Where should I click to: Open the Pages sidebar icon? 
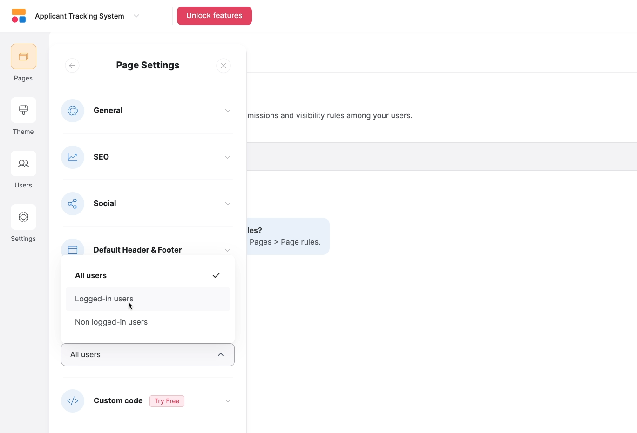23,57
